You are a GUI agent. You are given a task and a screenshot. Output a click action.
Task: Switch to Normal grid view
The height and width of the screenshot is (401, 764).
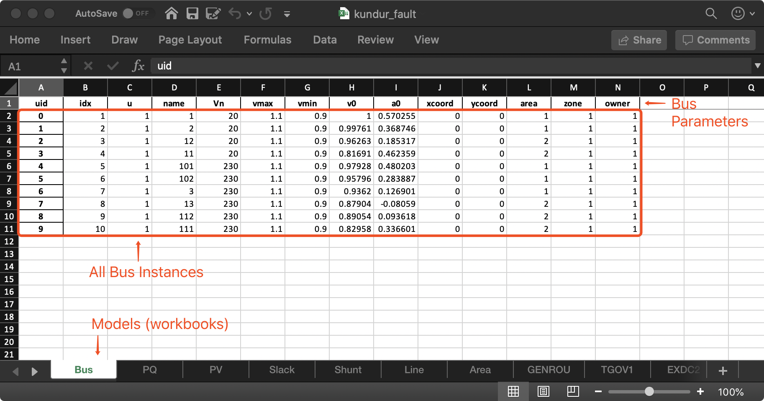pyautogui.click(x=513, y=391)
